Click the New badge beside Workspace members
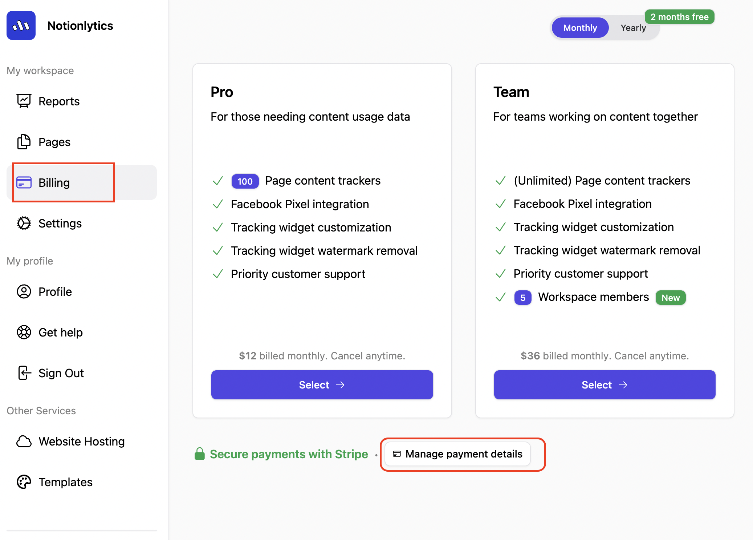This screenshot has height=540, width=753. [670, 298]
